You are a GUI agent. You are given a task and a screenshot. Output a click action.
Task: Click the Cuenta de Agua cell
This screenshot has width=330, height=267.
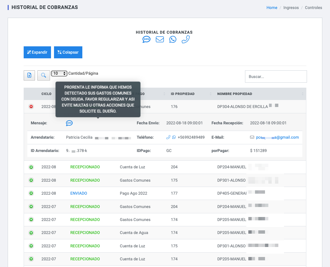134,233
